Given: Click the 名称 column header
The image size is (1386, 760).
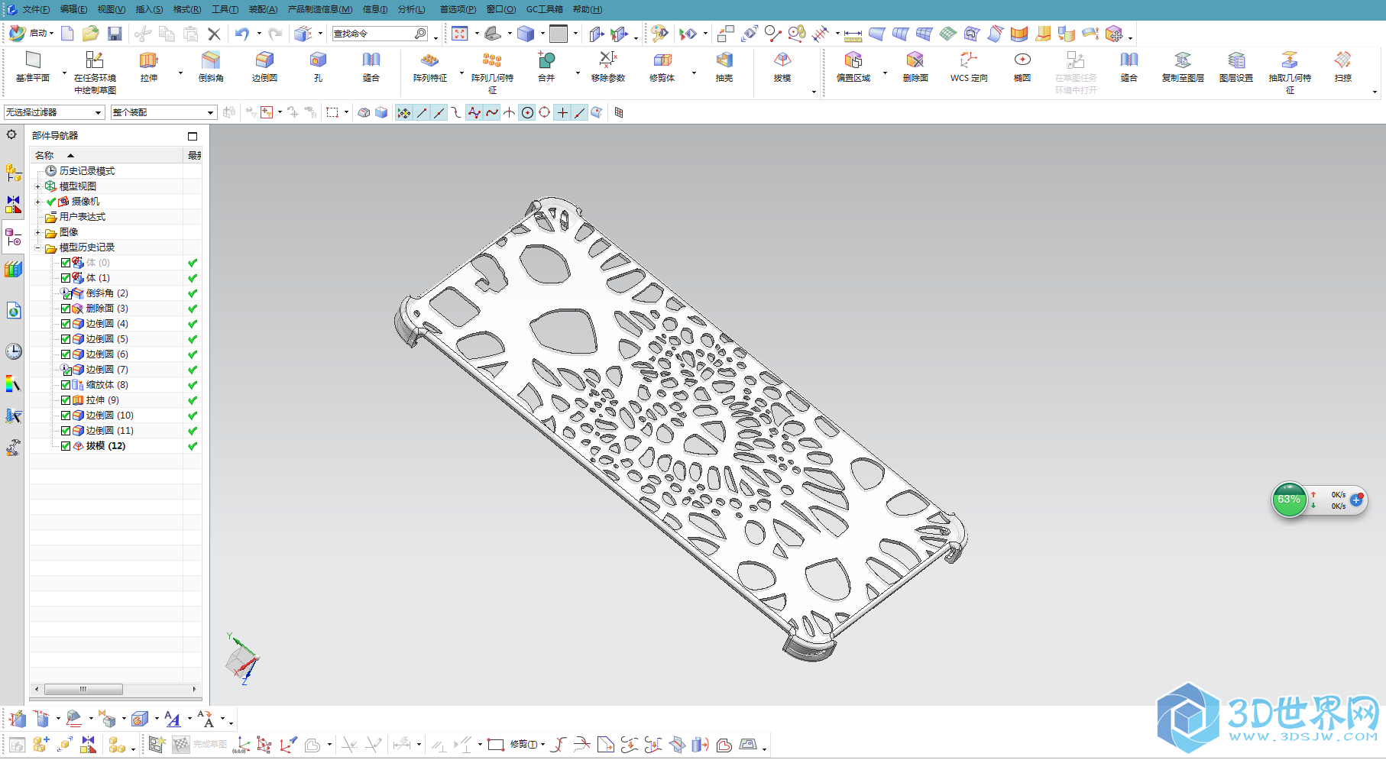Looking at the screenshot, I should [107, 155].
